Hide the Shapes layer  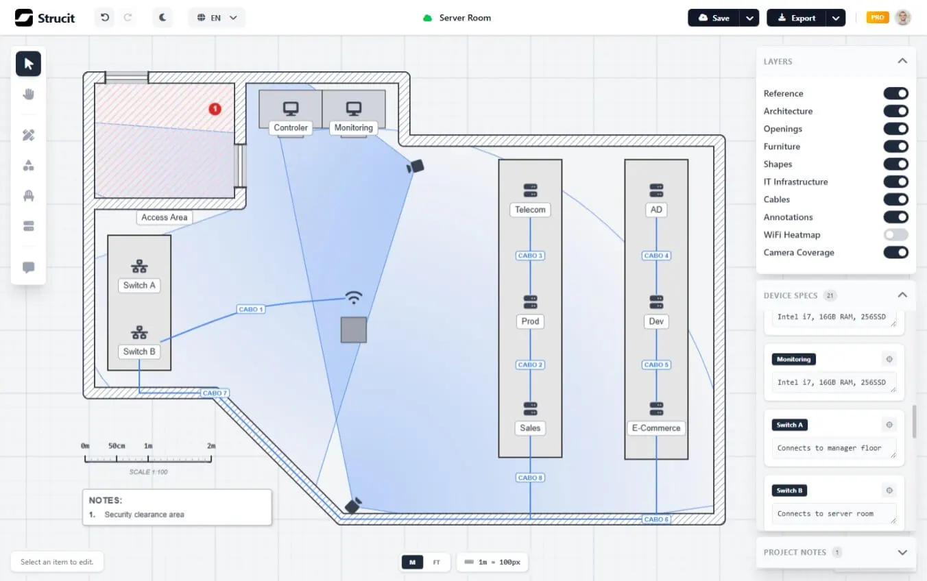coord(895,164)
